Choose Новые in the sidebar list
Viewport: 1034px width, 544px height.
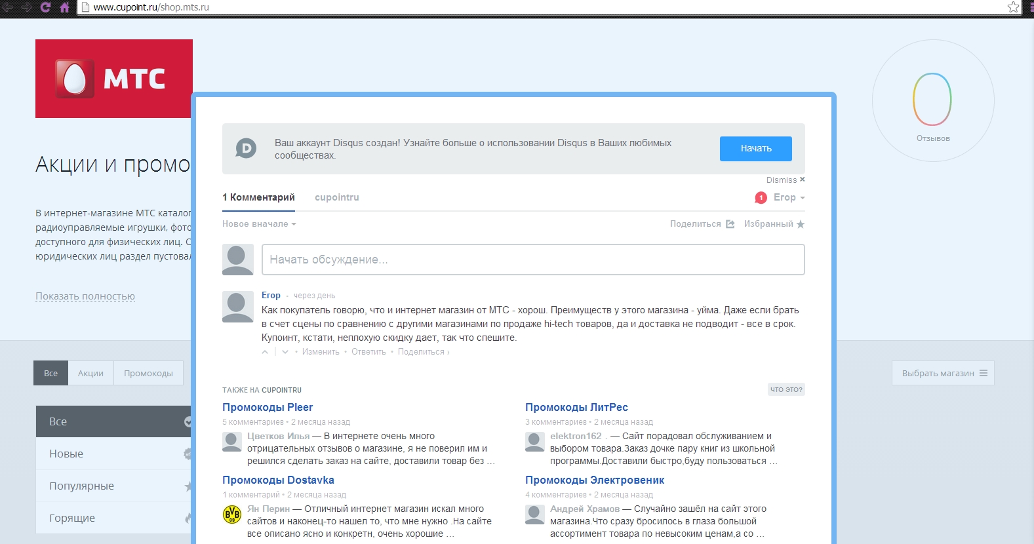pos(114,454)
